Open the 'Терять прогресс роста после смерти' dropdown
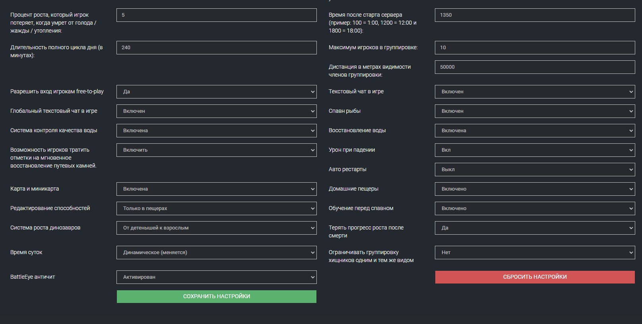This screenshot has height=324, width=642. coord(535,228)
